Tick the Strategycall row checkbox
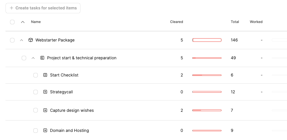The image size is (287, 140). (36, 92)
